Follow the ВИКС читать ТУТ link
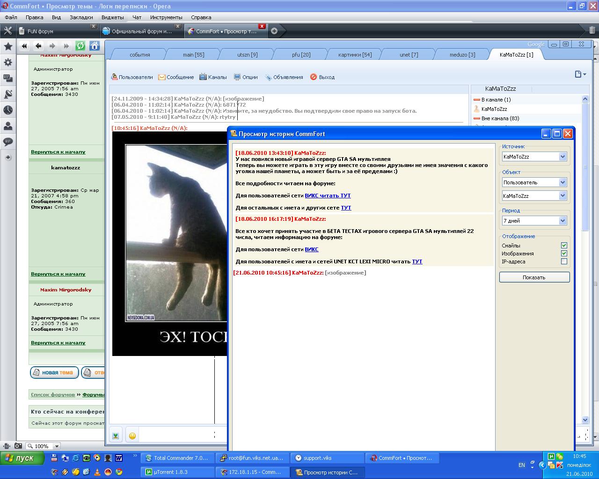The image size is (599, 479). [x=328, y=196]
